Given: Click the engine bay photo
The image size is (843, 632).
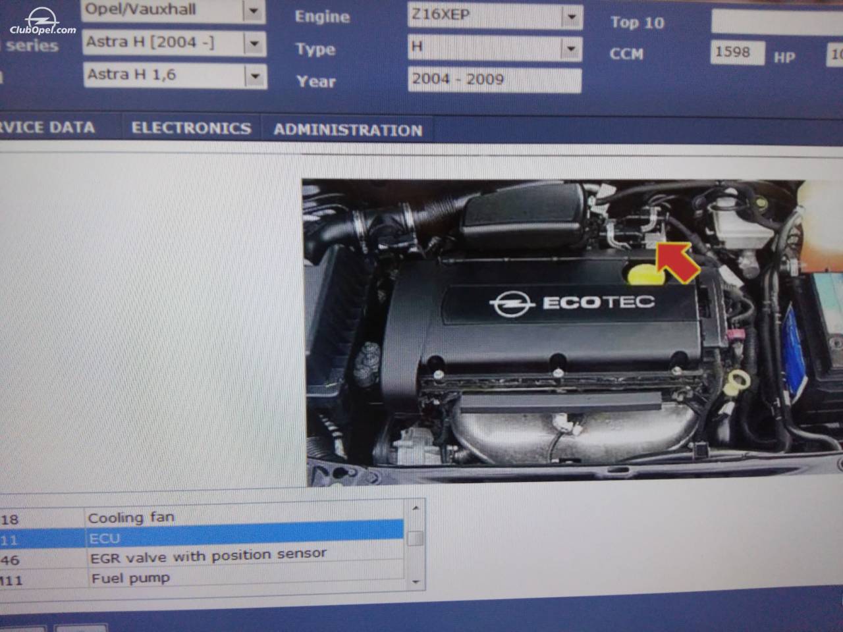Looking at the screenshot, I should click(573, 332).
